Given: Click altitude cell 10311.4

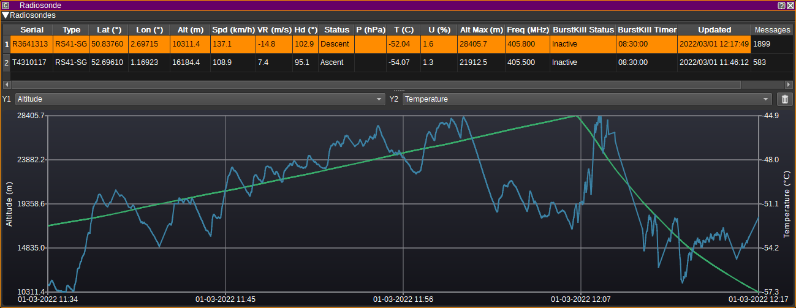Looking at the screenshot, I should pyautogui.click(x=190, y=44).
